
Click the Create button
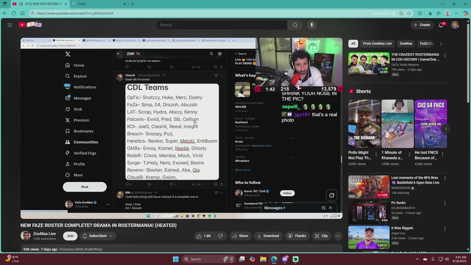point(421,25)
